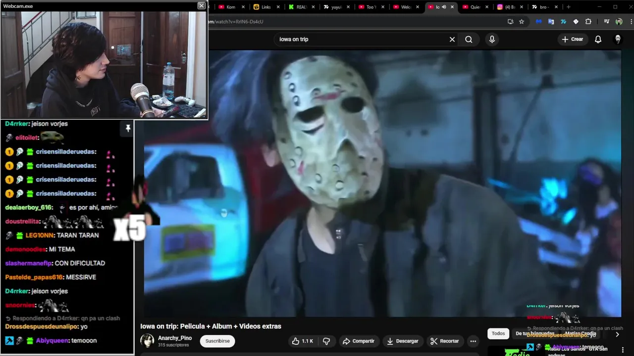The image size is (634, 356).
Task: Open the YouTube account avatar menu
Action: pos(618,40)
